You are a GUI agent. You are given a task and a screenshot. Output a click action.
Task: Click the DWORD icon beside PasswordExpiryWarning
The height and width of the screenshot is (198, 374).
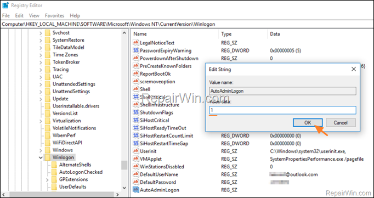[136, 50]
